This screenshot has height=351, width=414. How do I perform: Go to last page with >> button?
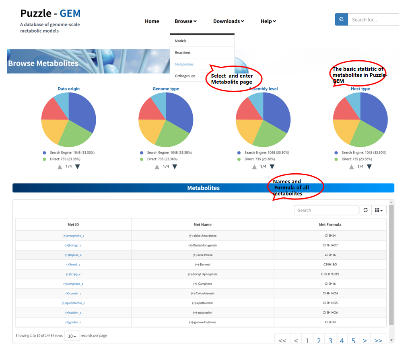pyautogui.click(x=378, y=341)
